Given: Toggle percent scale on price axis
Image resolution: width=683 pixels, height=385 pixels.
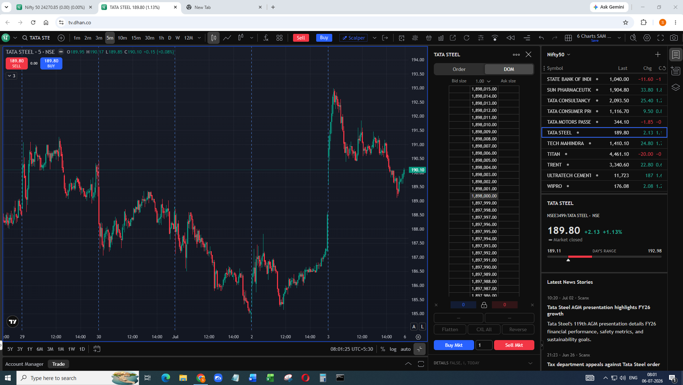Looking at the screenshot, I should (382, 349).
